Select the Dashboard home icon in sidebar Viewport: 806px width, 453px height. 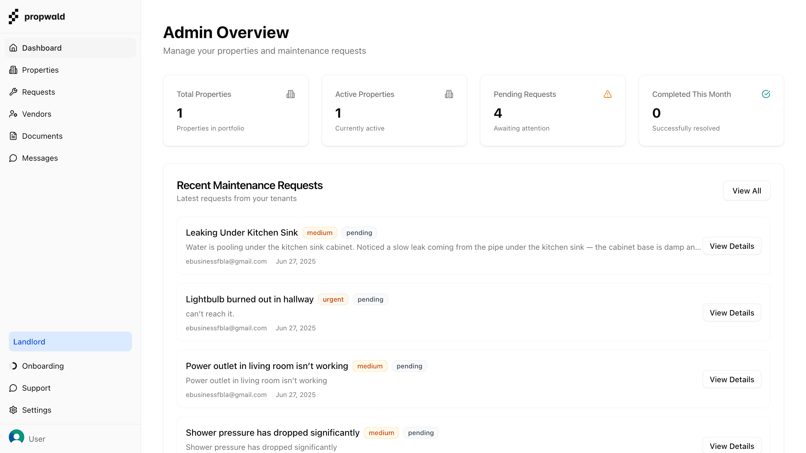[13, 48]
